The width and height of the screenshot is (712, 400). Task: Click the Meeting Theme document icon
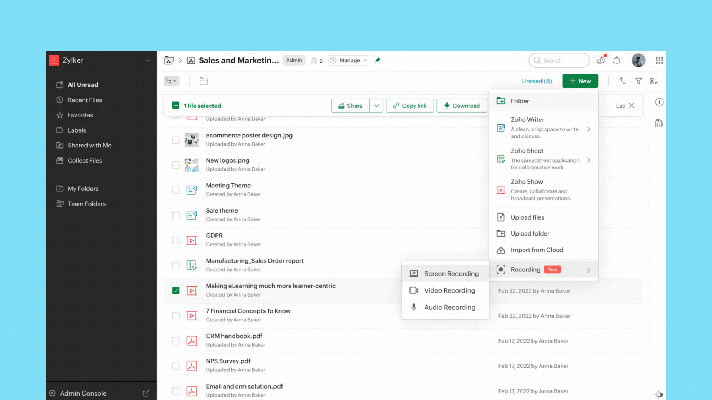[x=191, y=190]
